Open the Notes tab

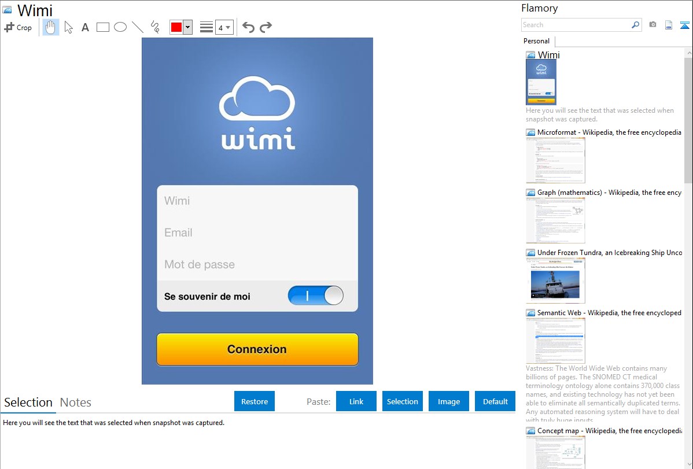tap(76, 402)
